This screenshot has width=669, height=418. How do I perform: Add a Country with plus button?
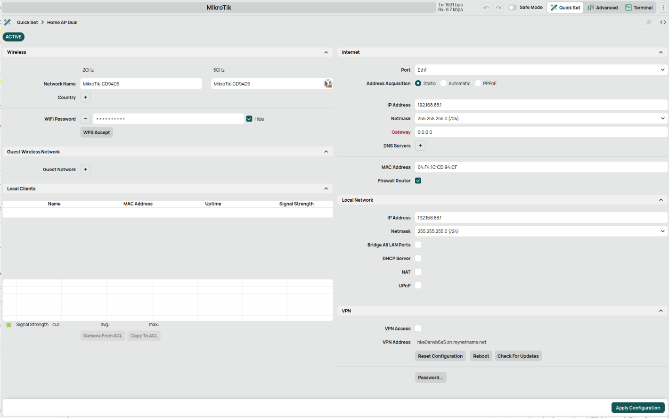pos(85,98)
